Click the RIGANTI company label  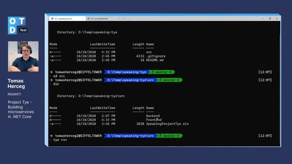(14, 94)
